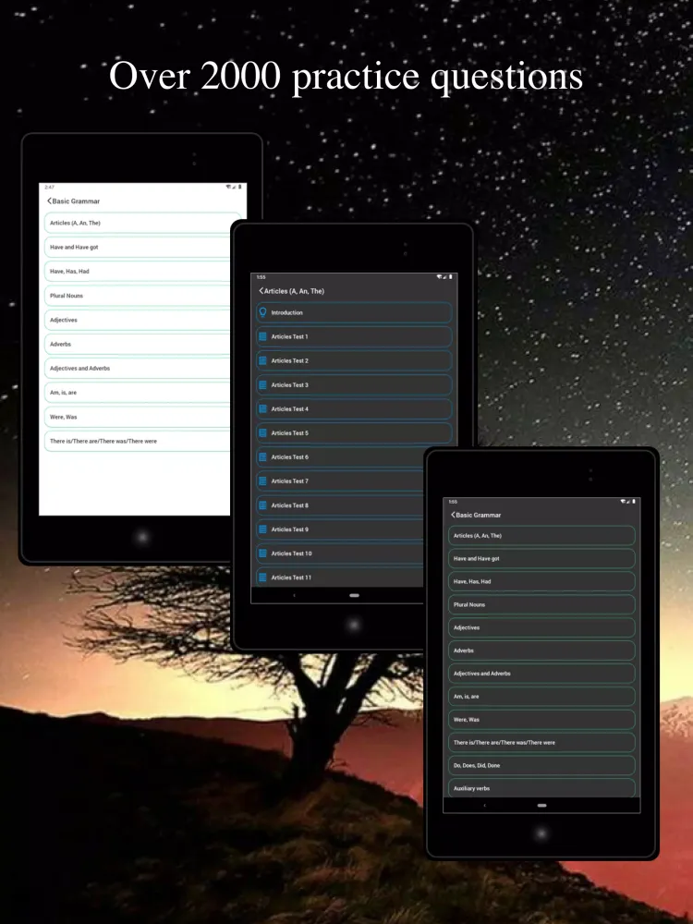Open Do, Does, Did, Done lesson
The height and width of the screenshot is (924, 693).
tap(541, 765)
